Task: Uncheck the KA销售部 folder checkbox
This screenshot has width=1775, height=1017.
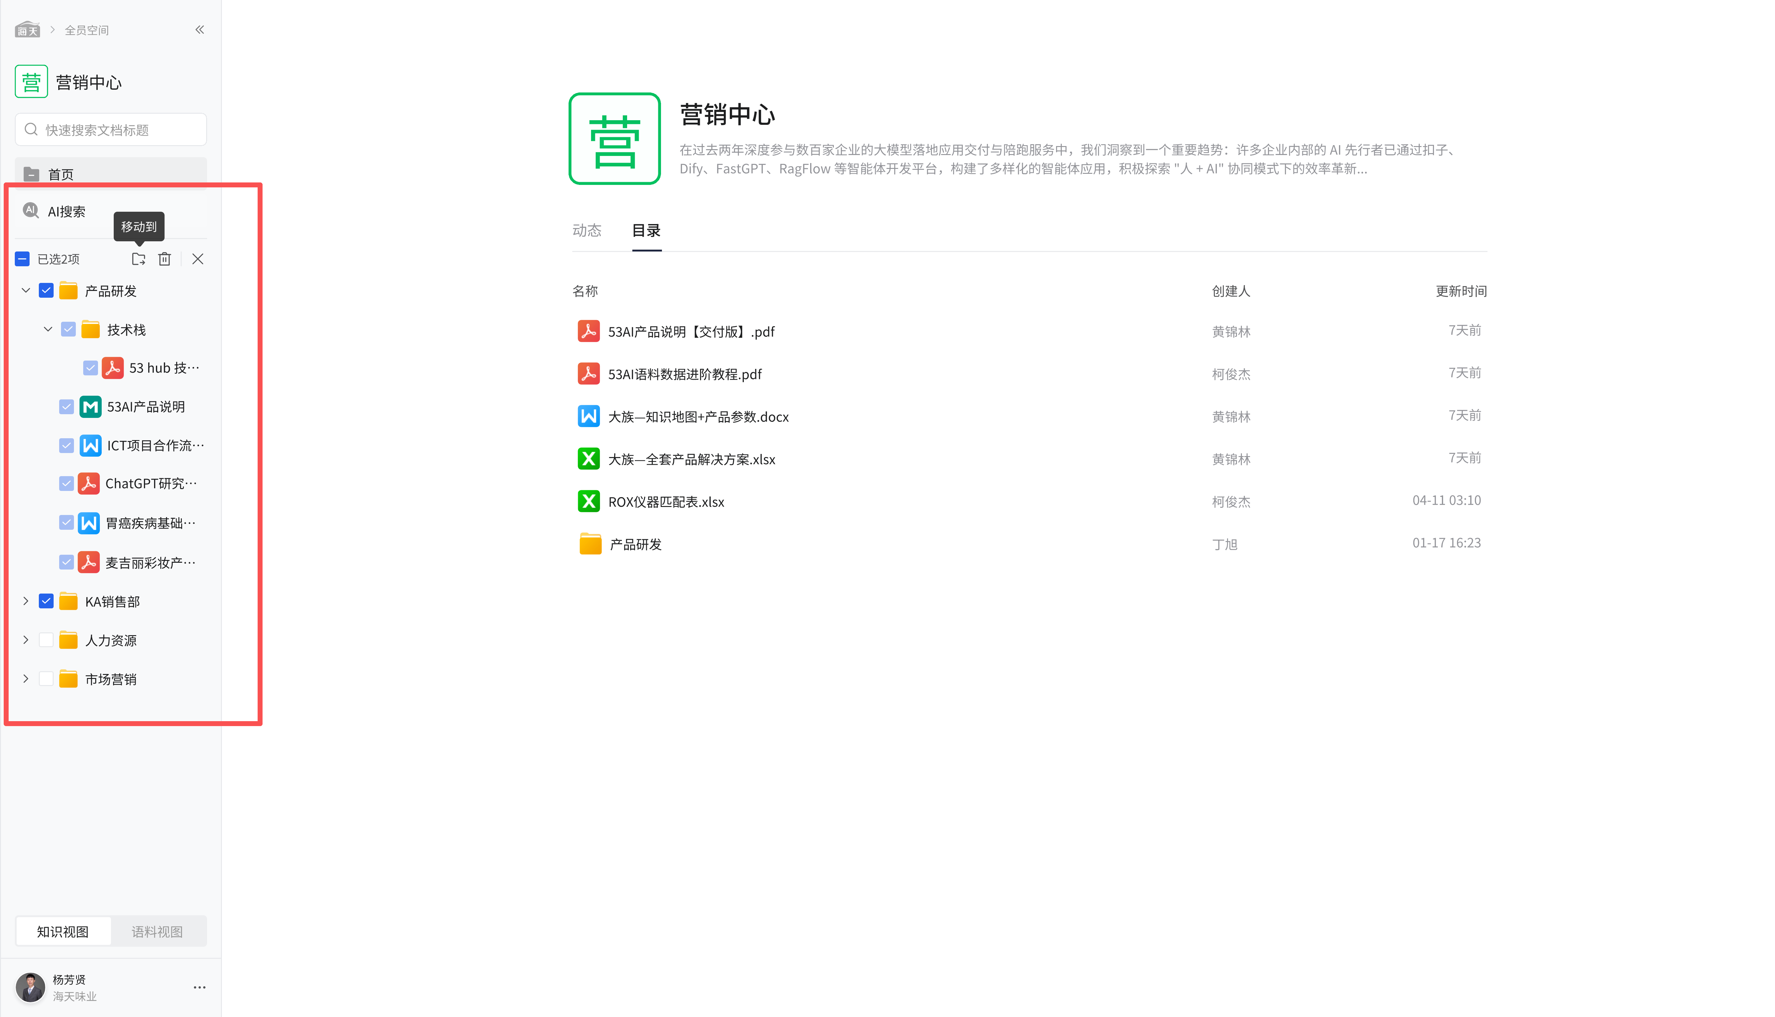Action: tap(46, 601)
